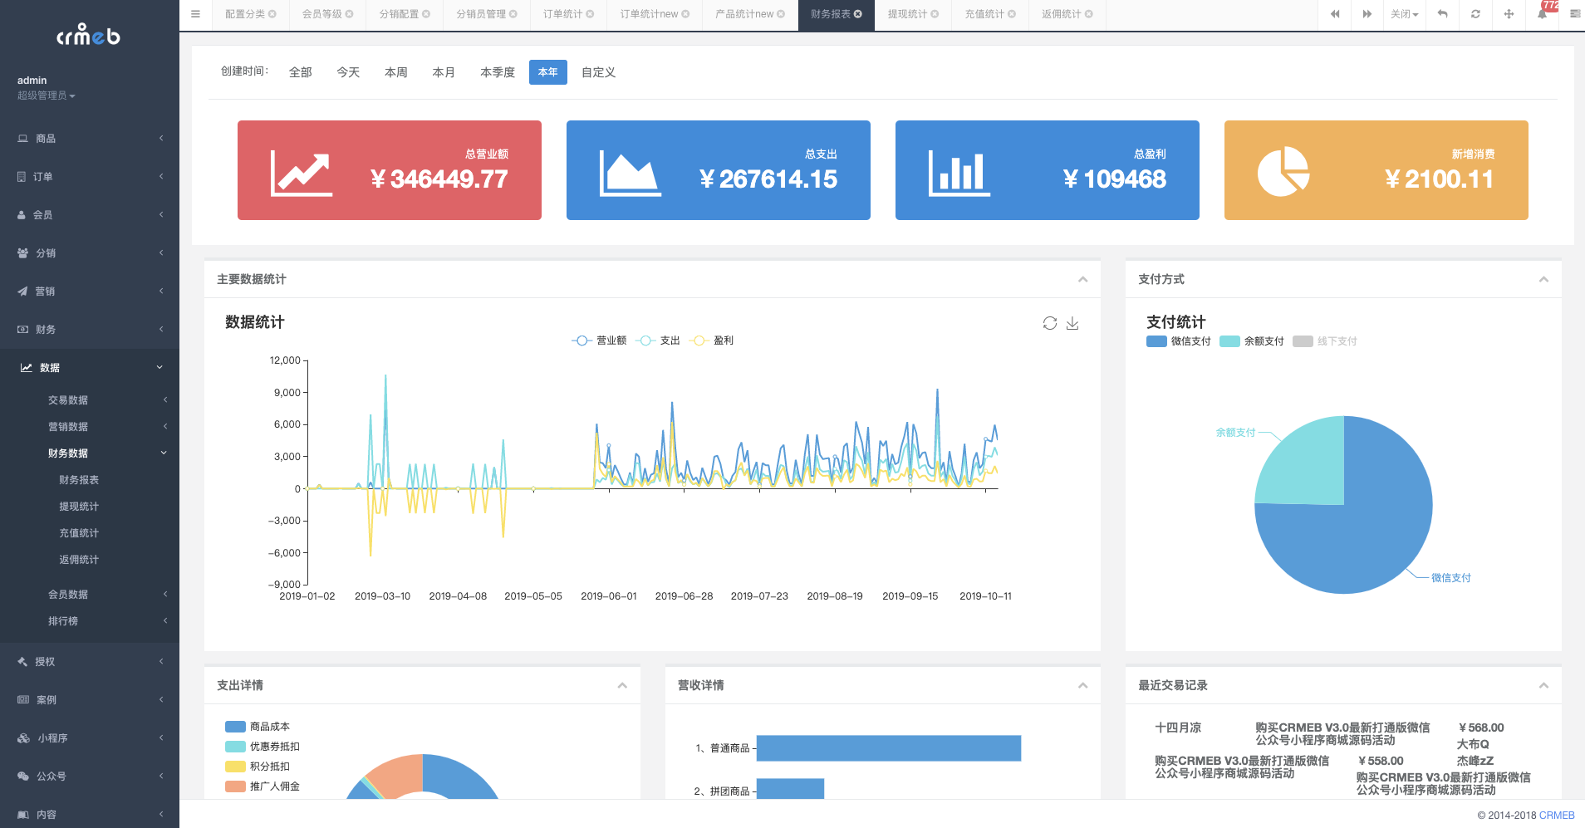Click the hamburger menu collapse icon

tap(195, 14)
